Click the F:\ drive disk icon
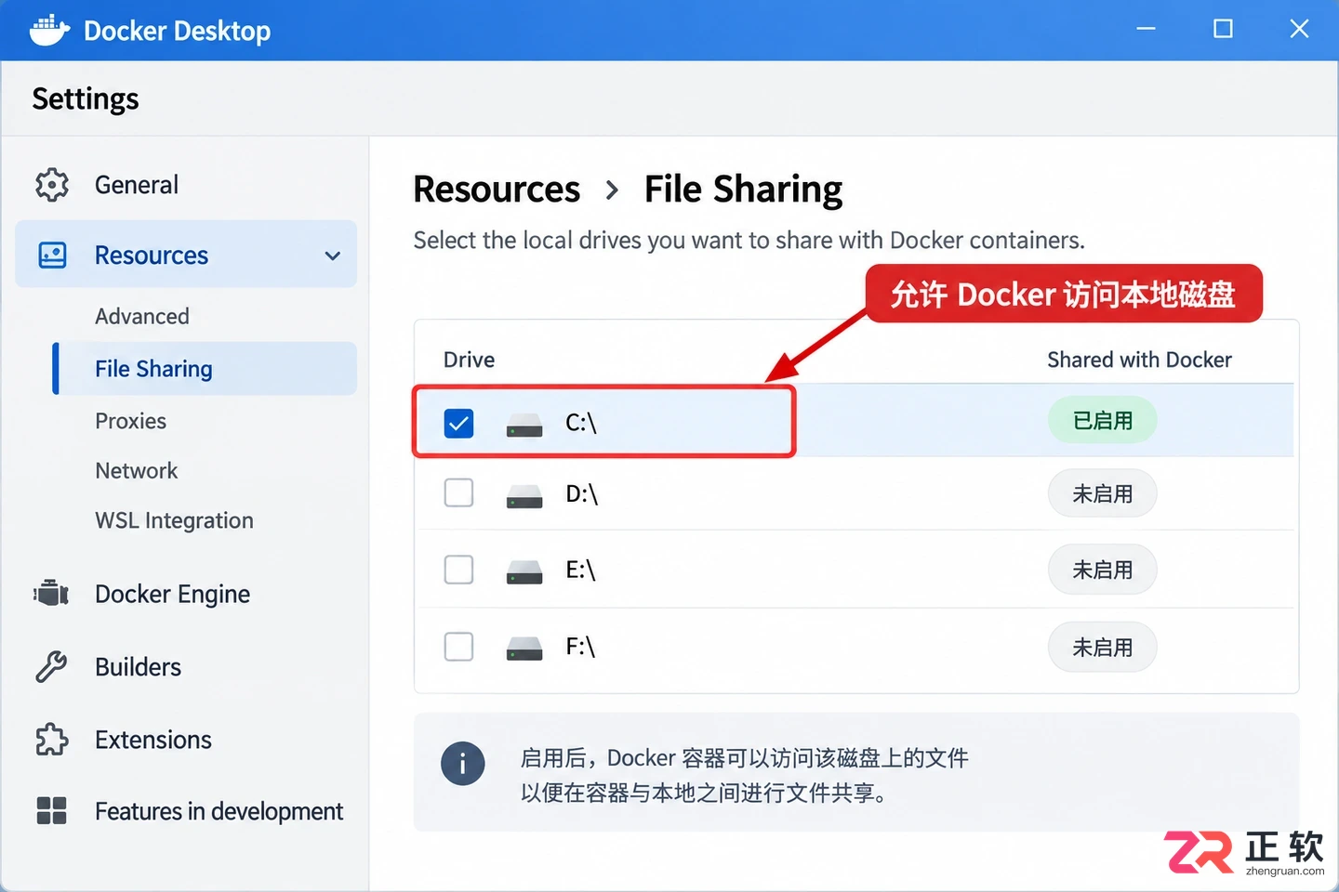Image resolution: width=1339 pixels, height=892 pixels. click(524, 648)
